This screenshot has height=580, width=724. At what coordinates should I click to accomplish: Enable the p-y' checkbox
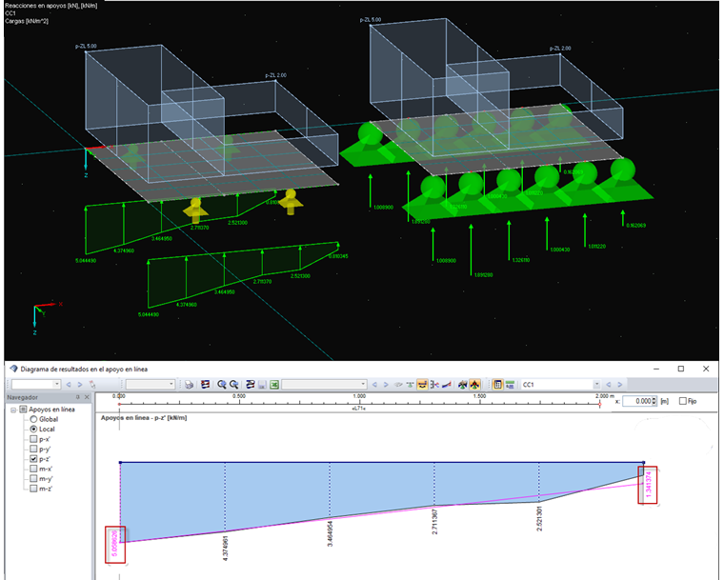point(33,449)
